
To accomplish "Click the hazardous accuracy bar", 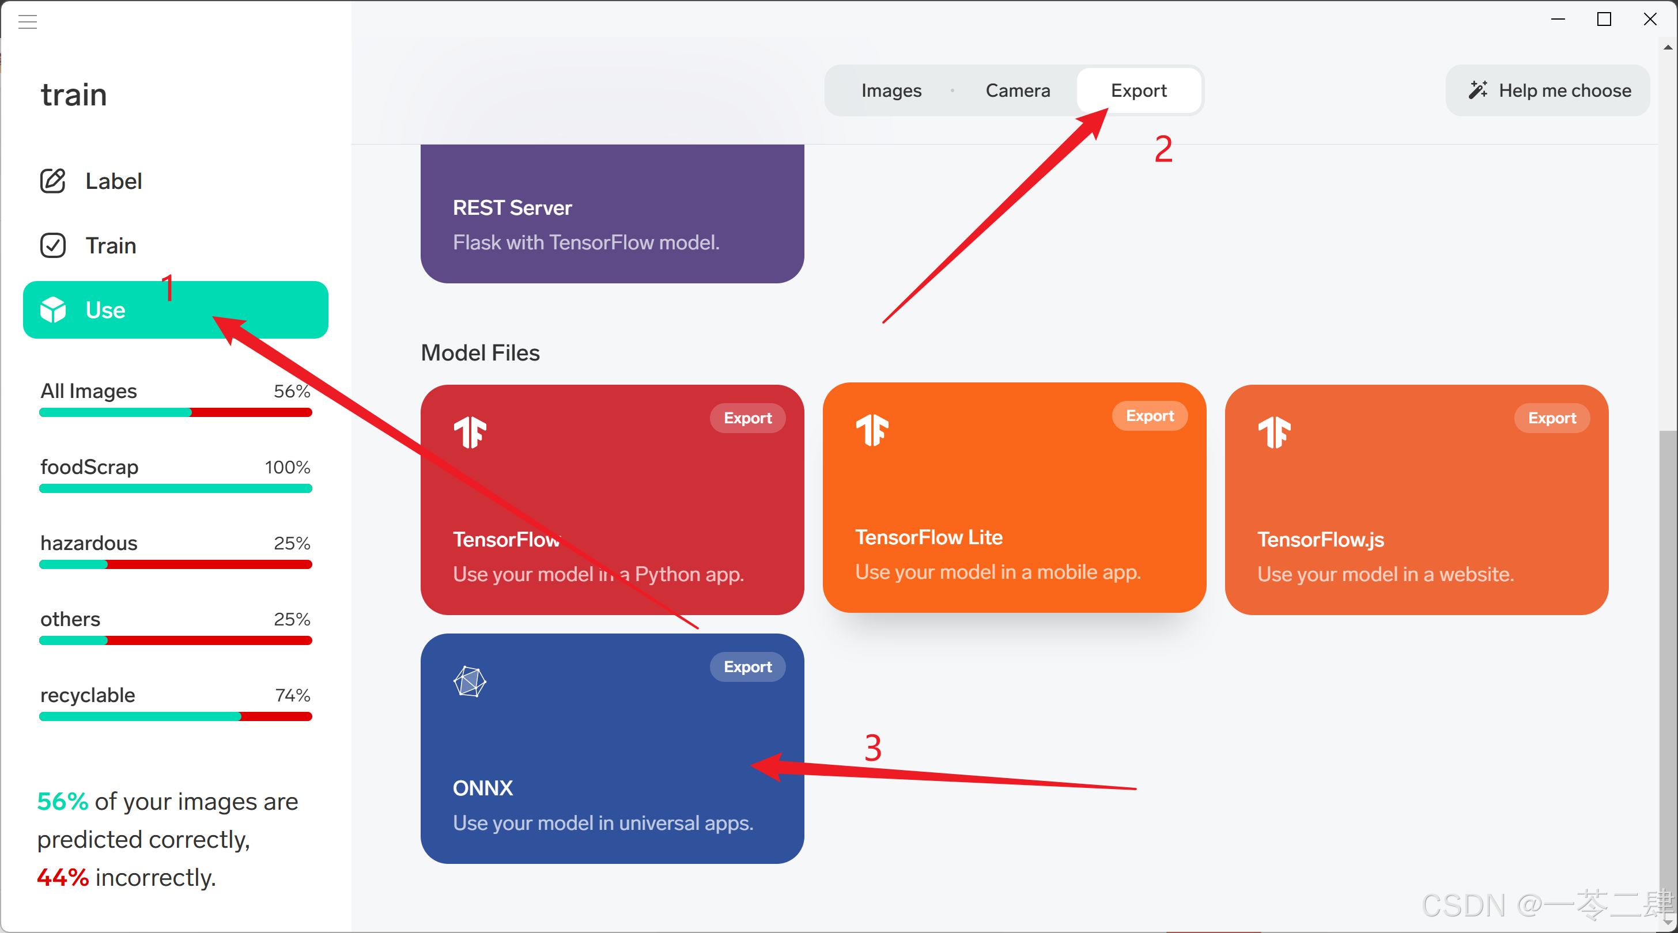I will tap(175, 564).
